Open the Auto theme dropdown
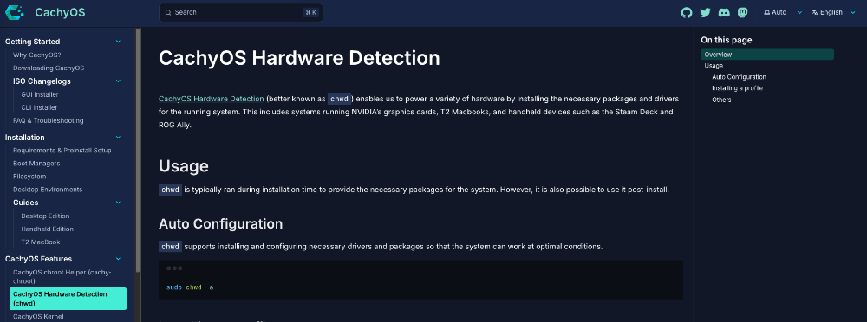Image resolution: width=867 pixels, height=322 pixels. [783, 12]
